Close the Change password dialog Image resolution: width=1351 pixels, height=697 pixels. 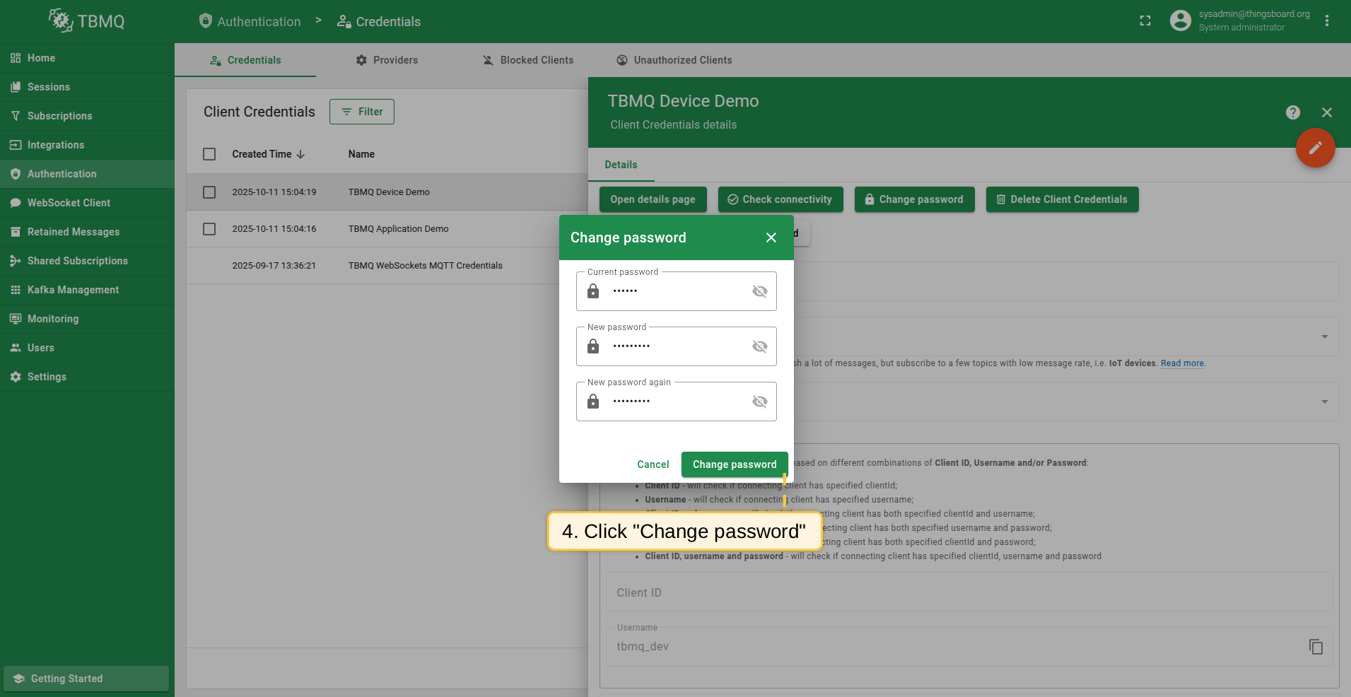[771, 238]
